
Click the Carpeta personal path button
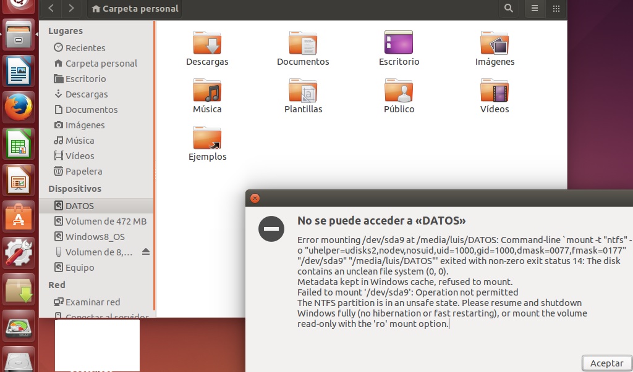click(x=135, y=9)
